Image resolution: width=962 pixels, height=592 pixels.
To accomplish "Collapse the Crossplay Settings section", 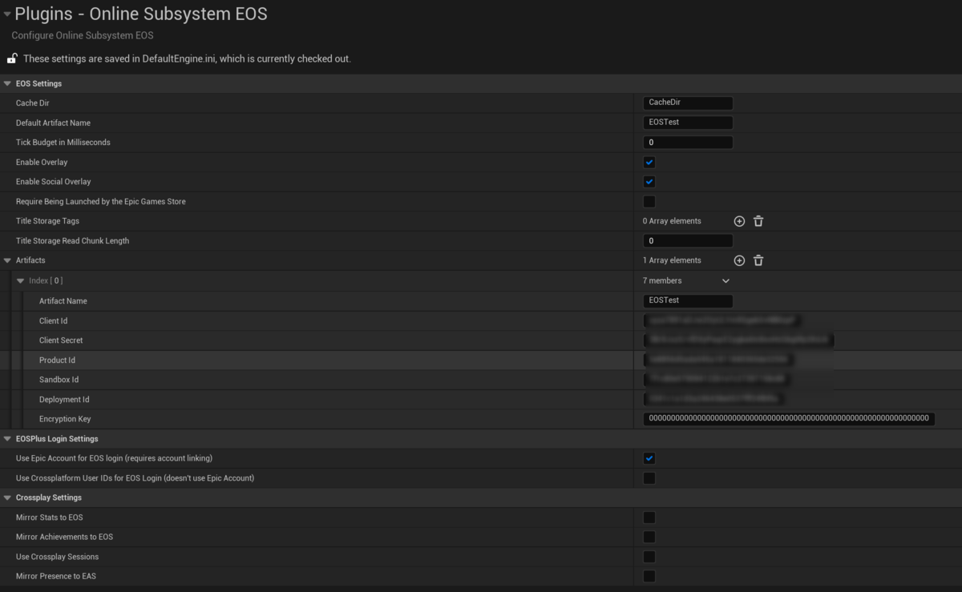I will click(7, 497).
